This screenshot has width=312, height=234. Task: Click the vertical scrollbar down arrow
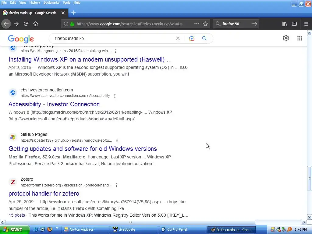tap(310, 217)
